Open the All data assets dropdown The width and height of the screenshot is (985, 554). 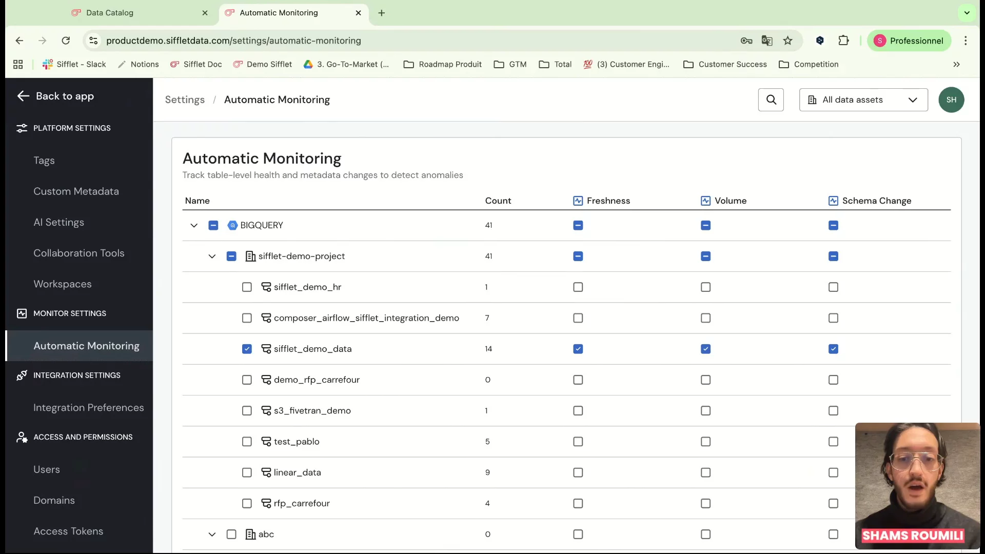[863, 100]
